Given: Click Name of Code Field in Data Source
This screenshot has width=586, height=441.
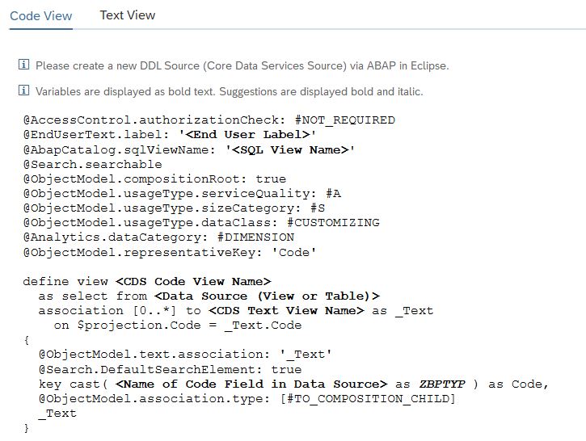Looking at the screenshot, I should 251,384.
